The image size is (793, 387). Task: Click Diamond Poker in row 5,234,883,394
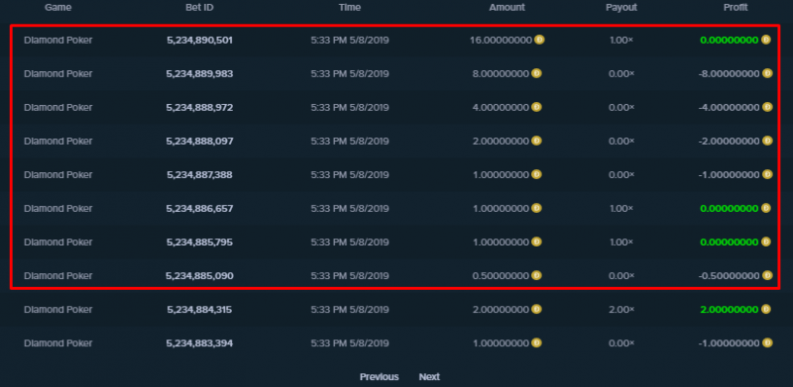[x=58, y=343]
